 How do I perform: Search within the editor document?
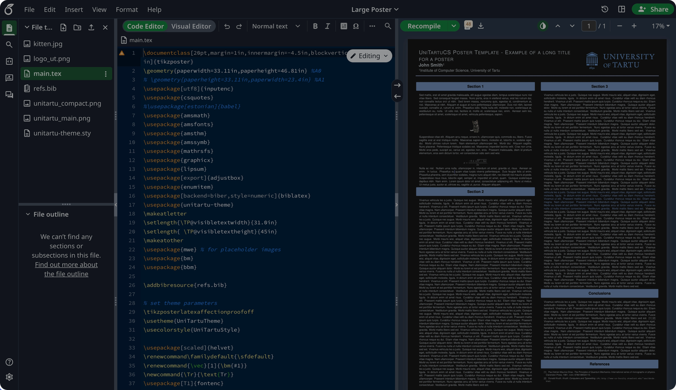388,26
